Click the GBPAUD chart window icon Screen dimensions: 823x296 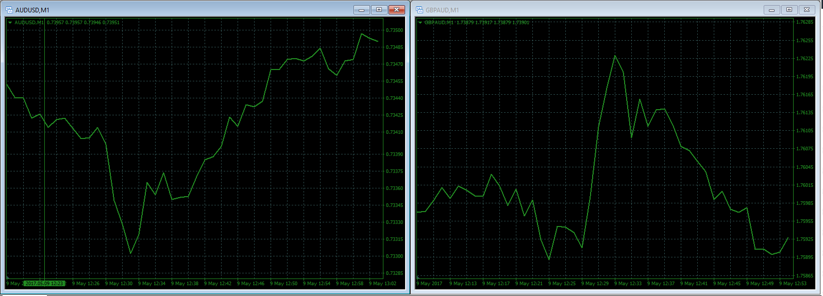419,10
